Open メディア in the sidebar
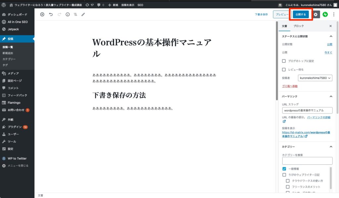 [17, 73]
